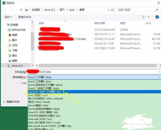Choose Excel 启用宏的工作簿(*.xlsm) option
The height and width of the screenshot is (130, 161).
click(x=94, y=85)
